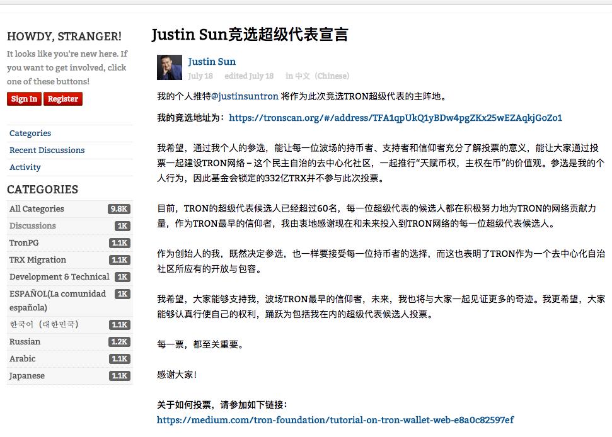The image size is (612, 437).
Task: Click the post title heading
Action: [x=250, y=35]
